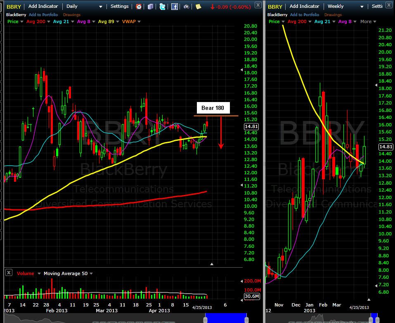Open the Weekly timeframe dropdown

pos(345,6)
